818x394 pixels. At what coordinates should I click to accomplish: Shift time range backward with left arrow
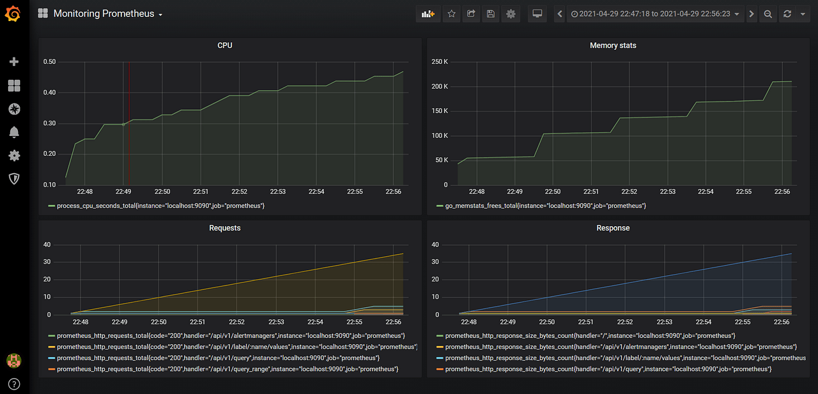tap(560, 13)
